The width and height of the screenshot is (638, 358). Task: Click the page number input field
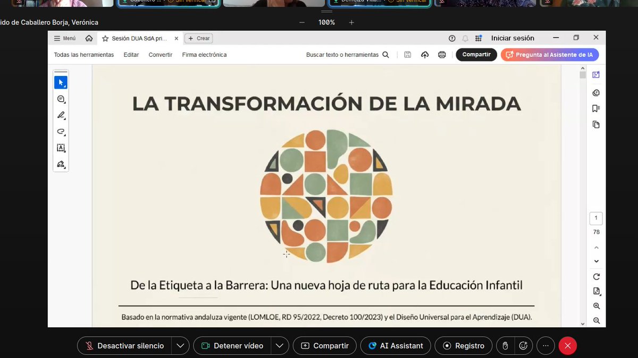tap(595, 218)
